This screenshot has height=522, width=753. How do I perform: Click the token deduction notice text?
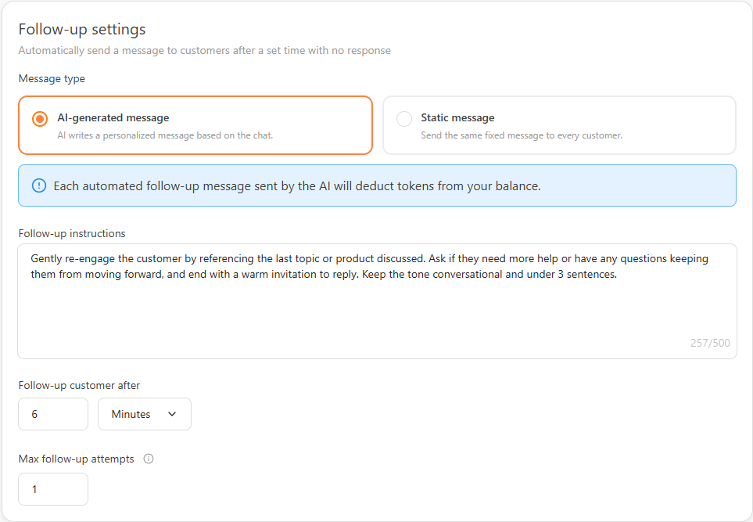pos(297,186)
